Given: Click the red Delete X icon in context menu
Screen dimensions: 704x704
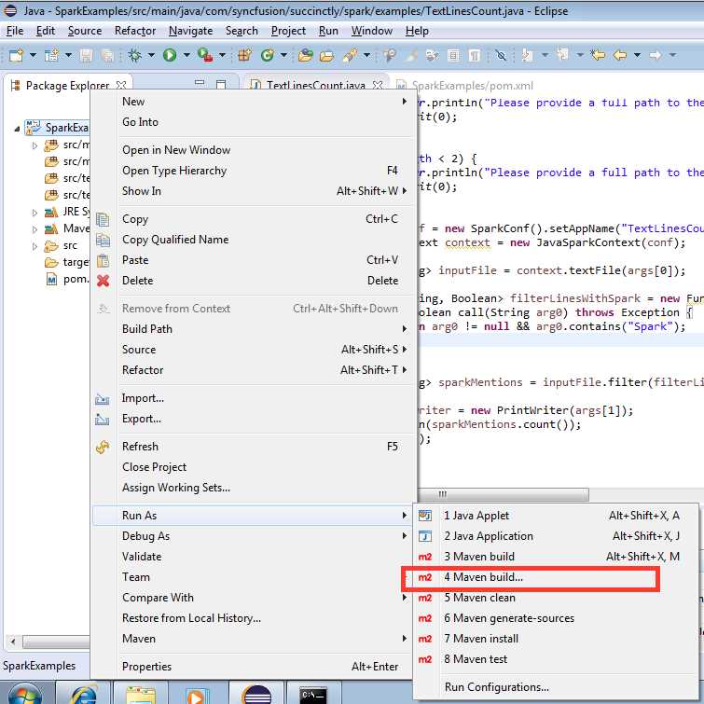Looking at the screenshot, I should 104,281.
